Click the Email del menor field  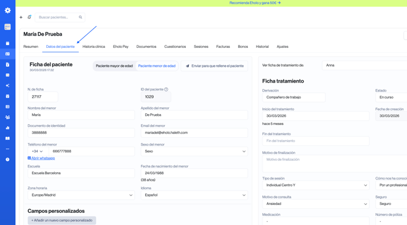[x=194, y=133]
